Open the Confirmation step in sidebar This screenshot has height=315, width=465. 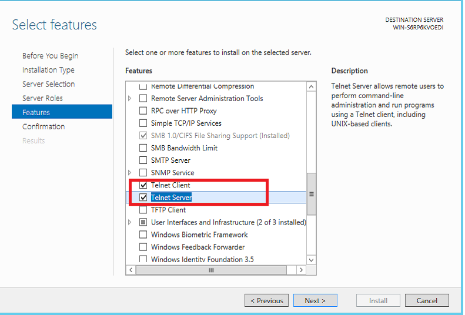[44, 126]
